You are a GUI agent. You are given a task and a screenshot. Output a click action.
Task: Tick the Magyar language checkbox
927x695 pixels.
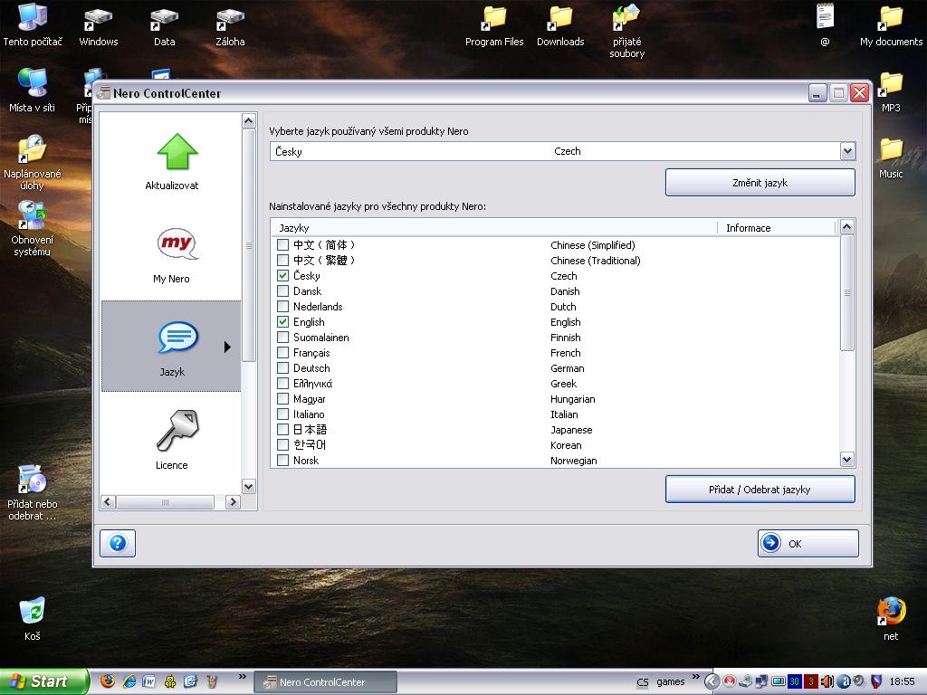283,398
